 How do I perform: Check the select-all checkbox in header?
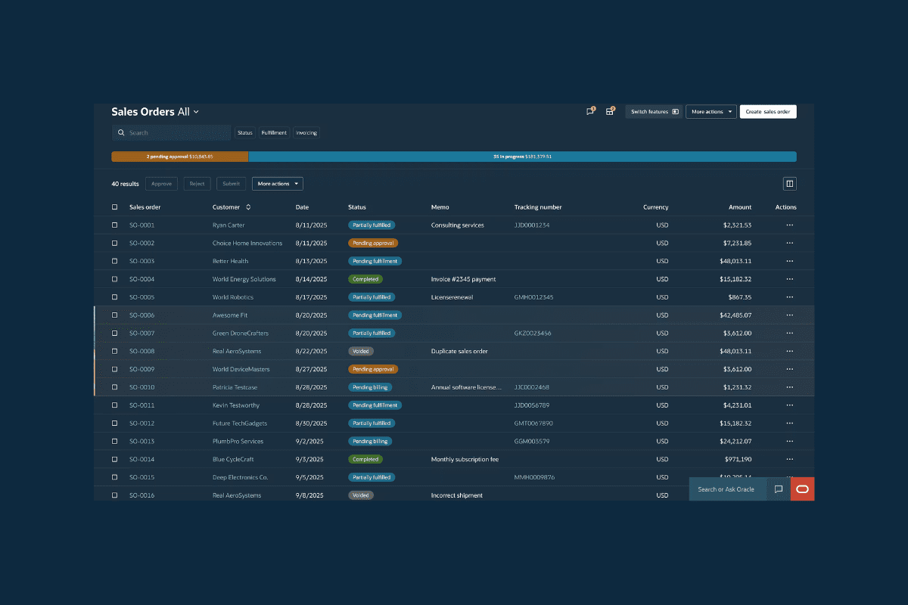[x=115, y=207]
